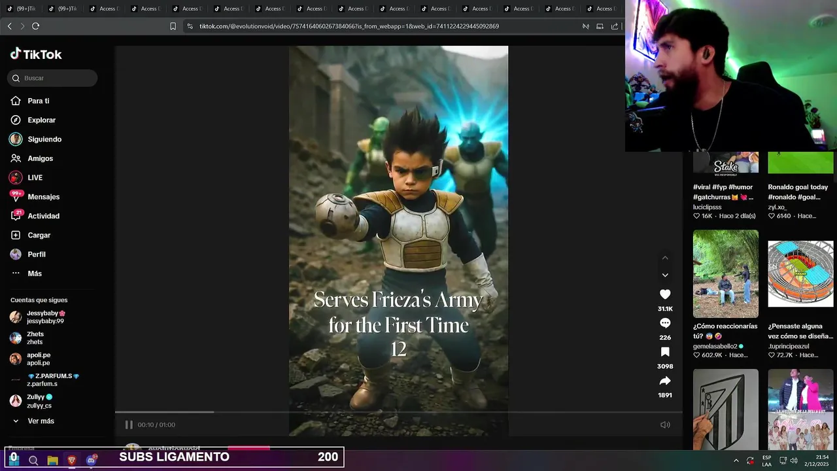Pause the playing video
The height and width of the screenshot is (471, 837).
(129, 425)
